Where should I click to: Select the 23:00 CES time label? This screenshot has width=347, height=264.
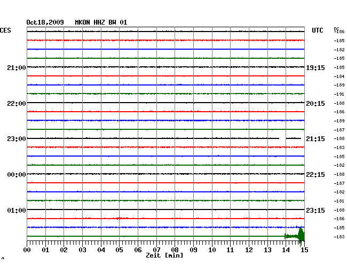17,139
